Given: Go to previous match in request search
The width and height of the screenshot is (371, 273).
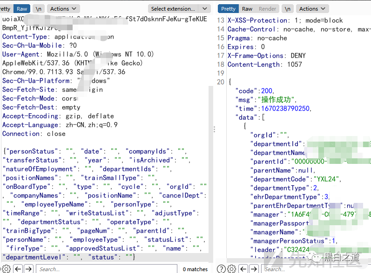Looking at the screenshot, I should (18, 269).
